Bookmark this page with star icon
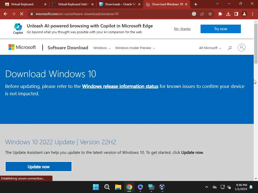258x193 pixels. [210, 14]
